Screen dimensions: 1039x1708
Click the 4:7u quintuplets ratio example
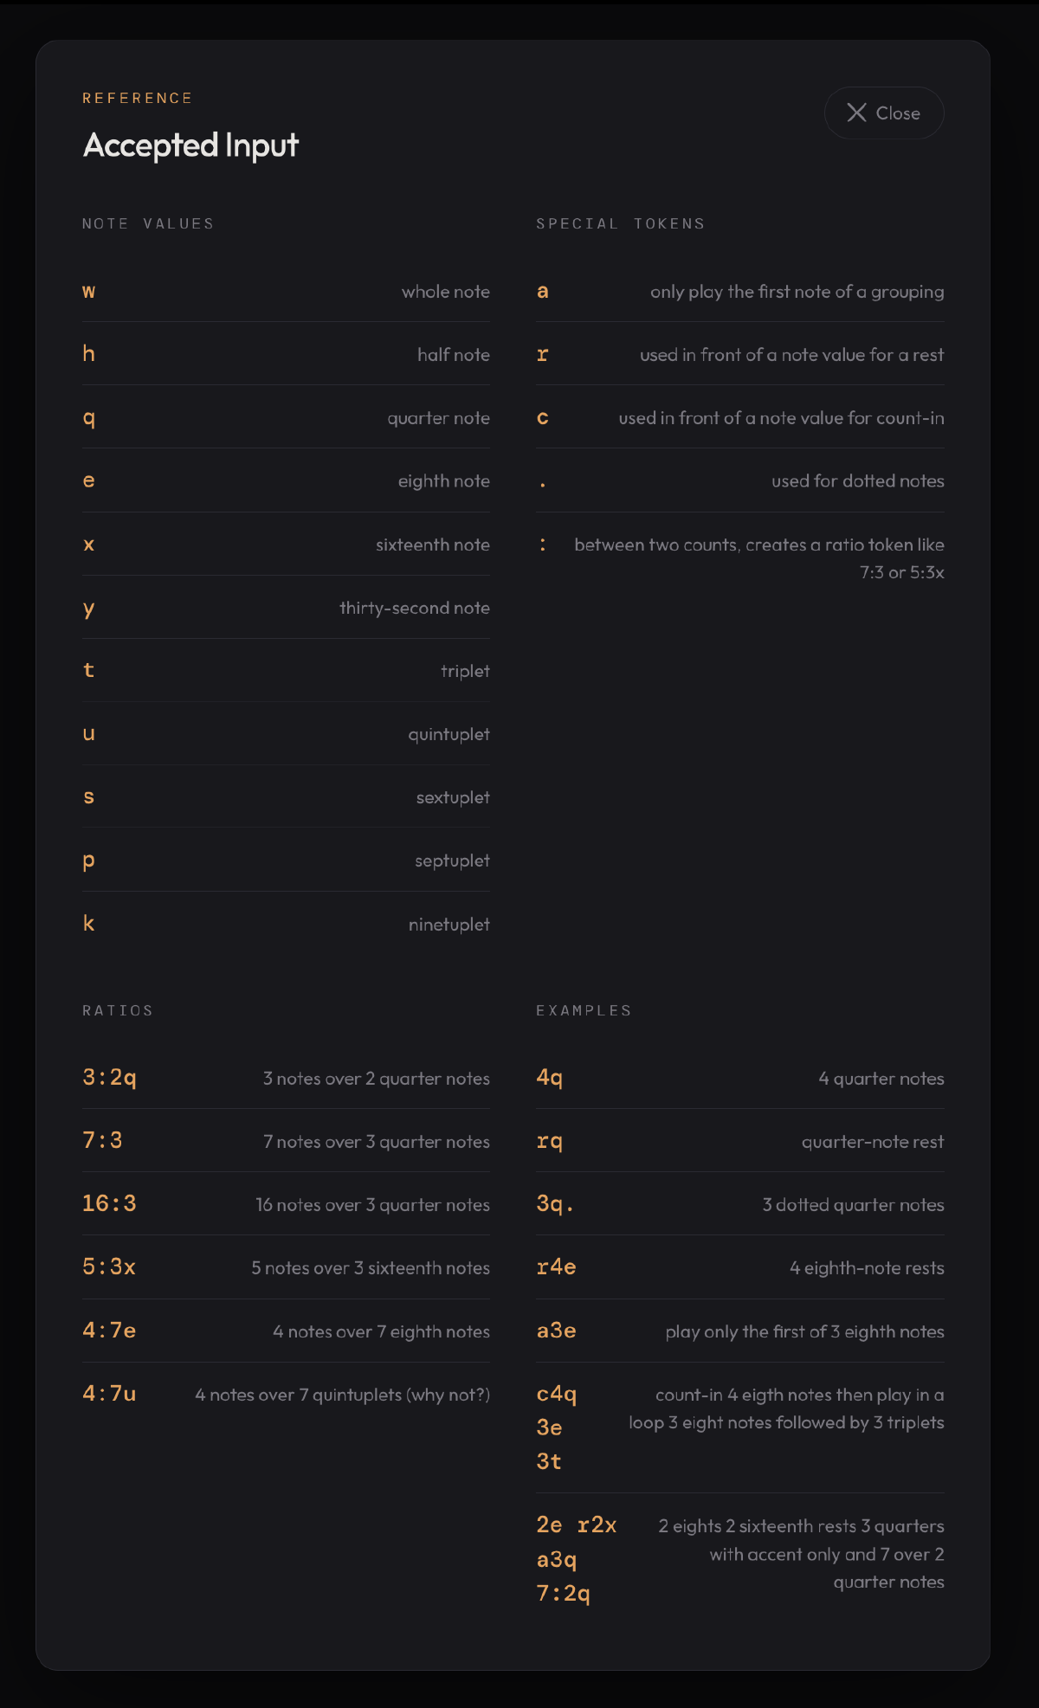pos(109,1394)
